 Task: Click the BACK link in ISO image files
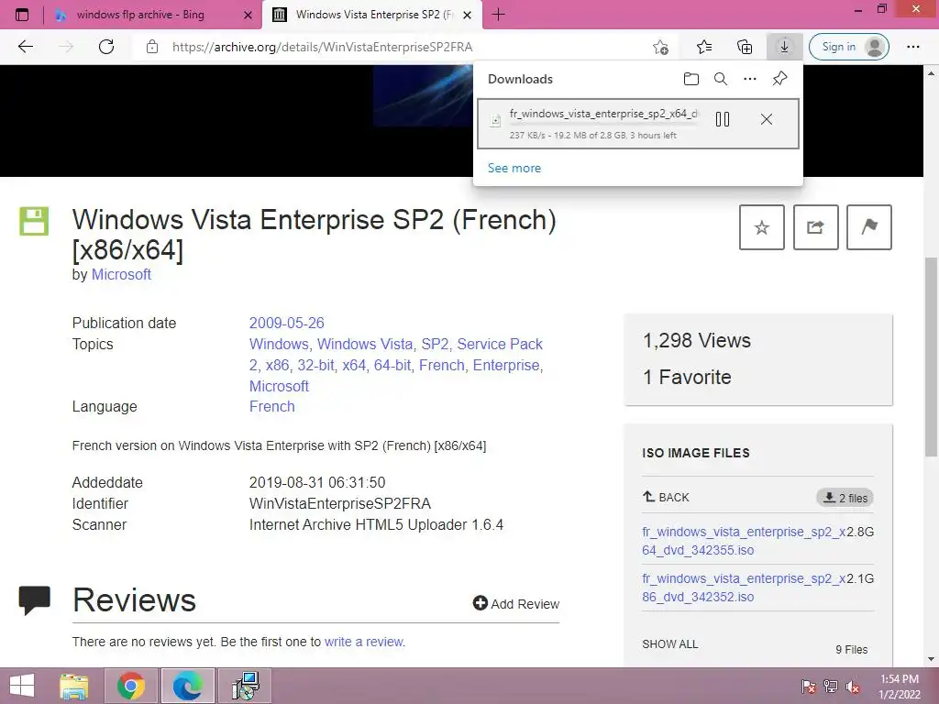pyautogui.click(x=666, y=497)
